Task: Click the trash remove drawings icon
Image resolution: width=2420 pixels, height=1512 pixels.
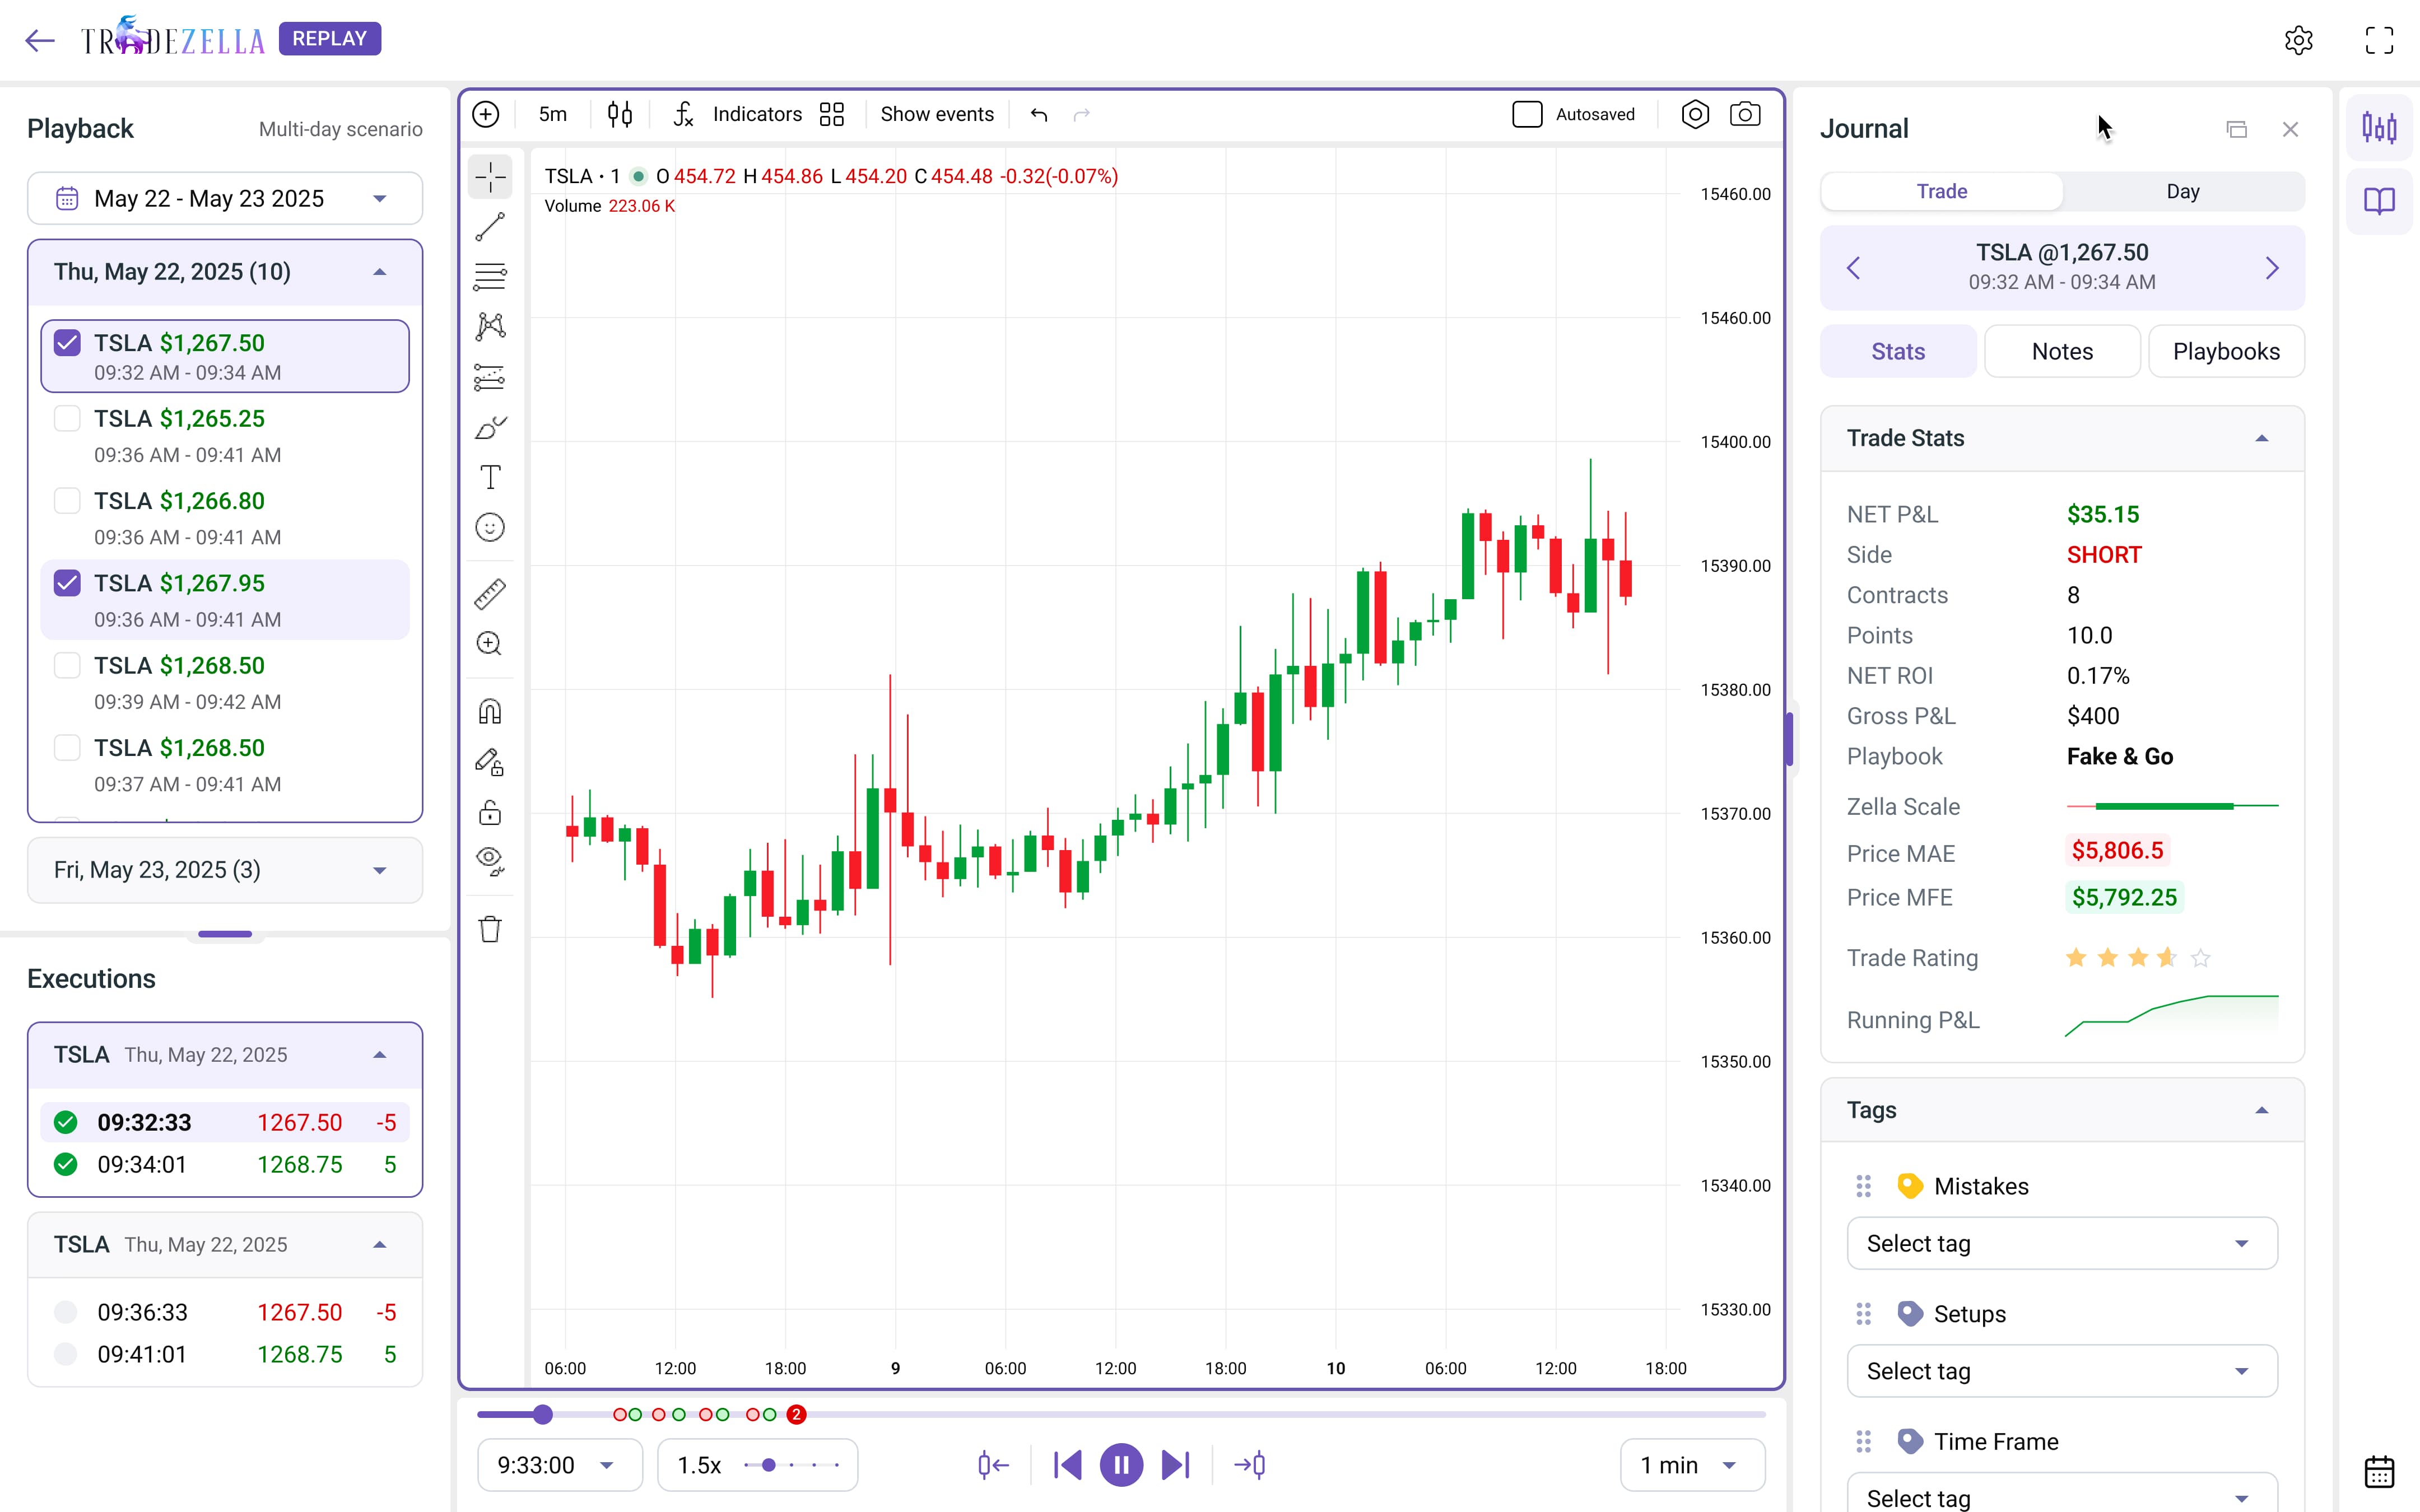Action: point(490,929)
